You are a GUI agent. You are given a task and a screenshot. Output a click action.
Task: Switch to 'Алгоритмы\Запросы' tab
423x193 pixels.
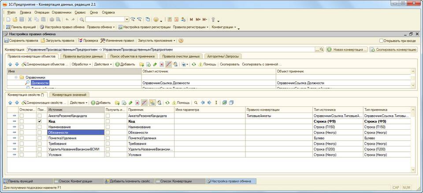223,57
